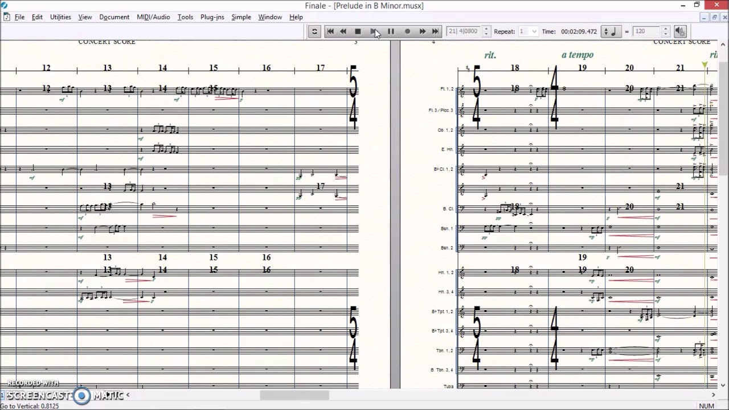Open the Utilities menu
The height and width of the screenshot is (410, 729).
click(x=60, y=17)
